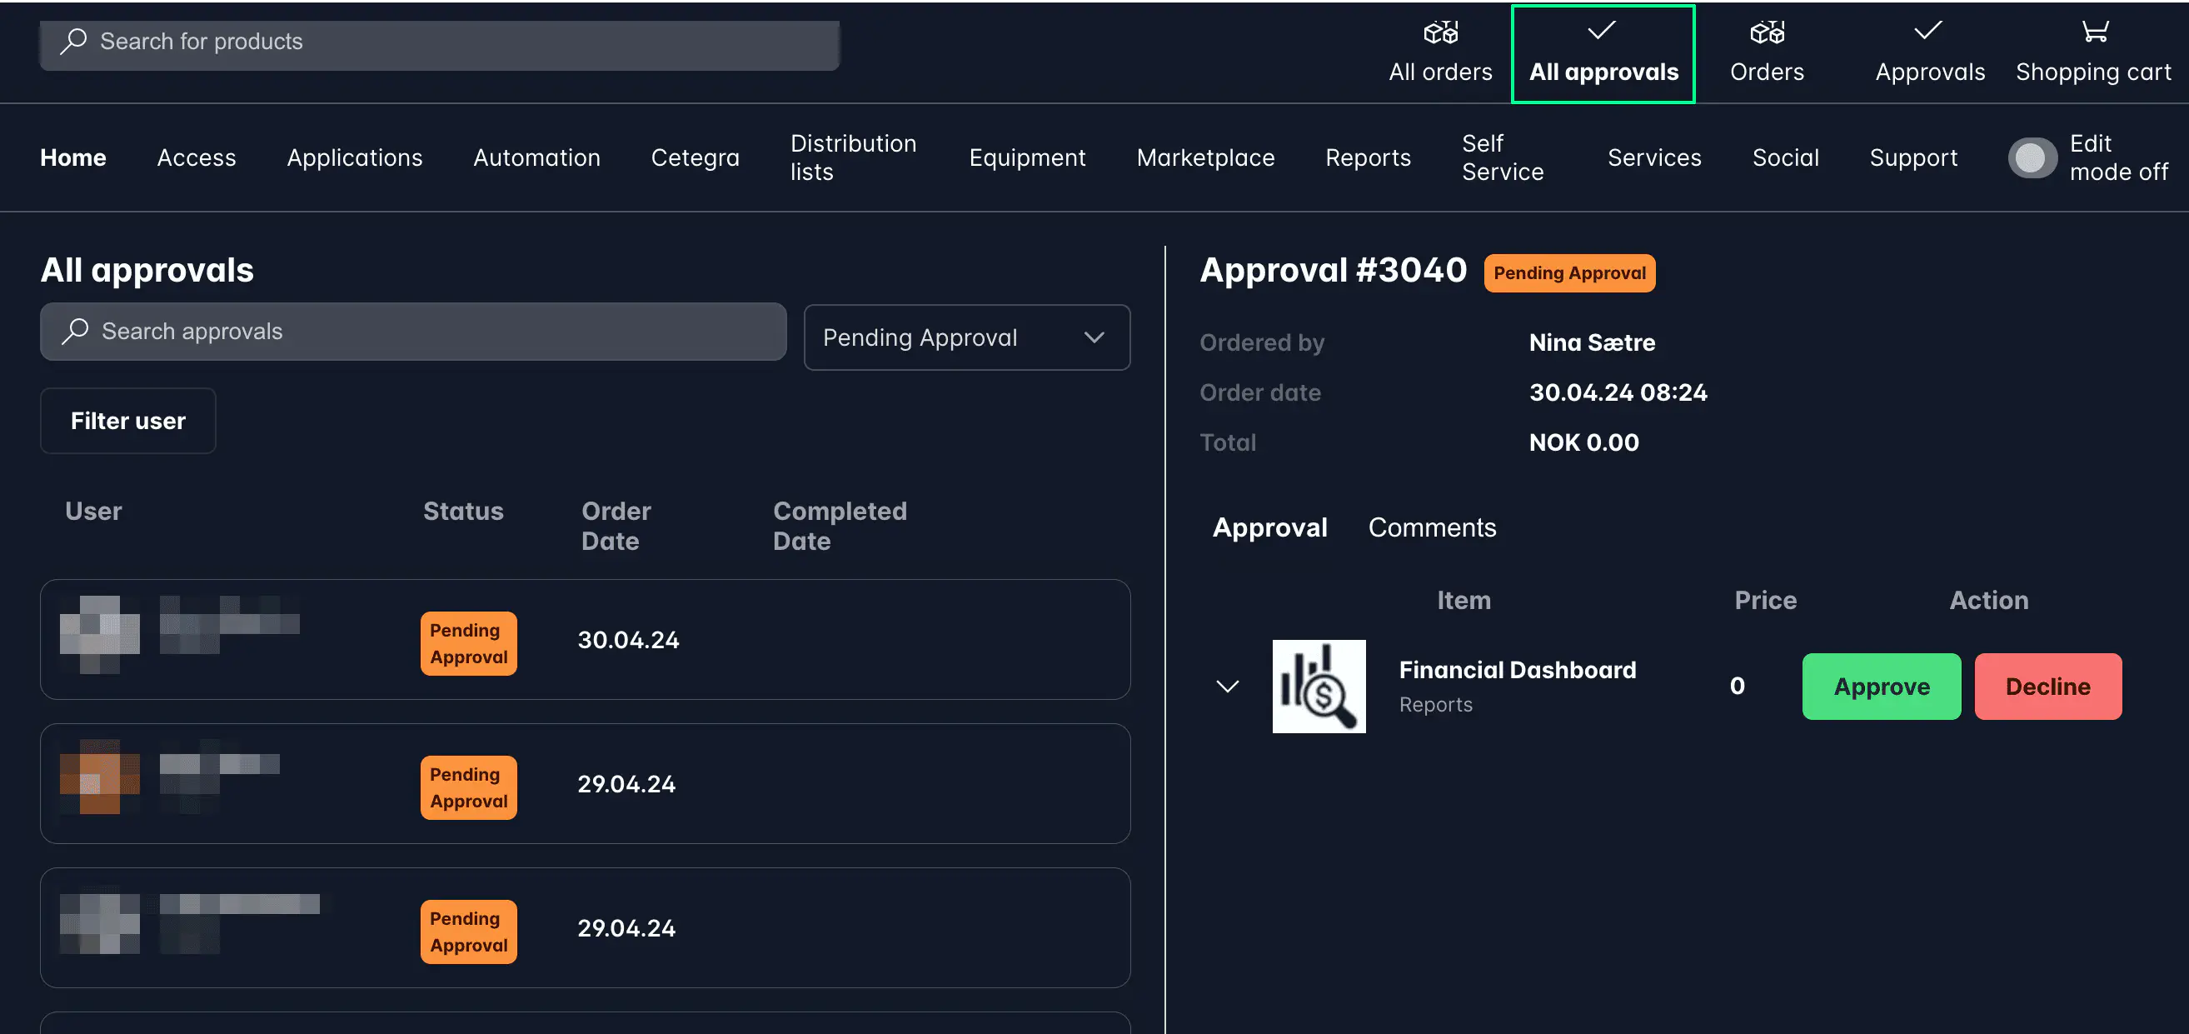This screenshot has width=2189, height=1034.
Task: Click the Pending Approval badge on the first row
Action: point(467,643)
